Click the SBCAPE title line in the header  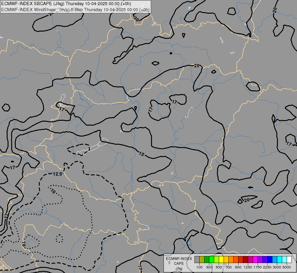[66, 4]
